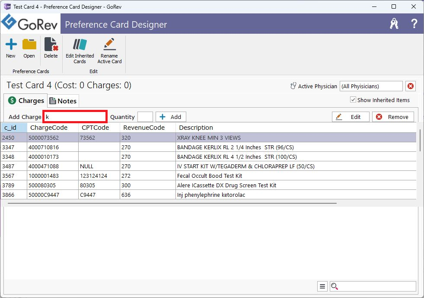Click revenue code 272 cell

tap(148, 176)
